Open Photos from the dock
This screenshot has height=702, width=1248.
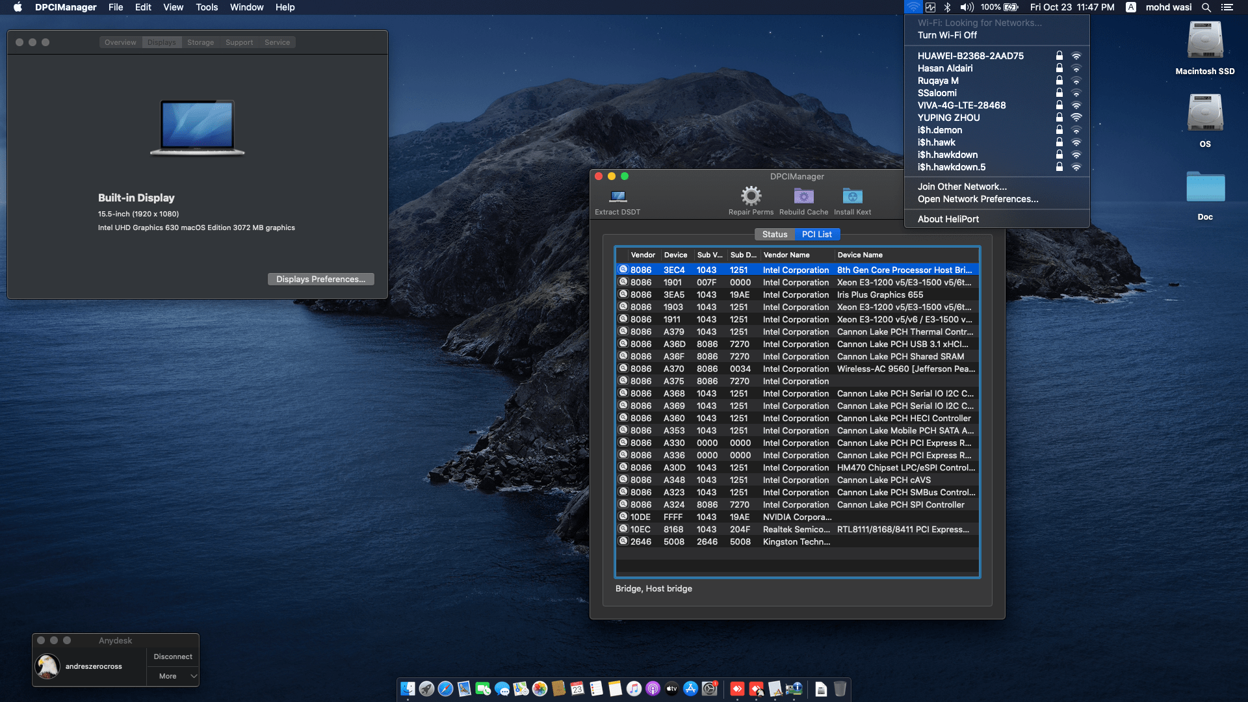(539, 689)
